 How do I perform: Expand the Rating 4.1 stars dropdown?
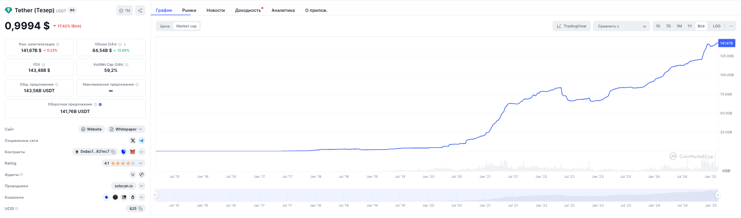[123, 163]
